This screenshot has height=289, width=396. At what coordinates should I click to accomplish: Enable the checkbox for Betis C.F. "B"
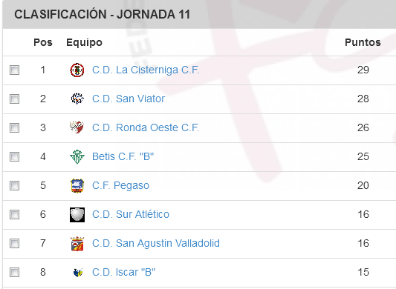(x=14, y=156)
